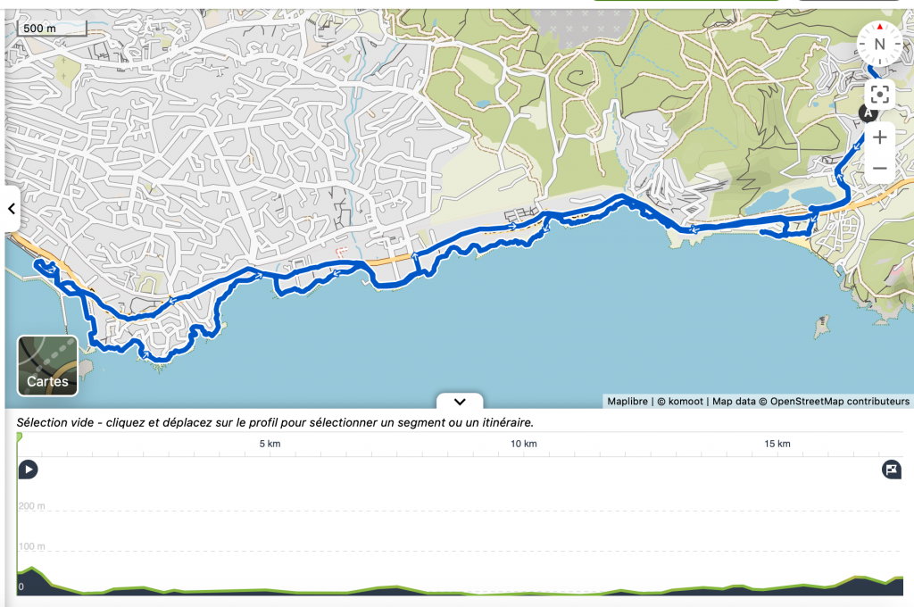Recenter the map on the route
The height and width of the screenshot is (607, 914).
(x=880, y=94)
